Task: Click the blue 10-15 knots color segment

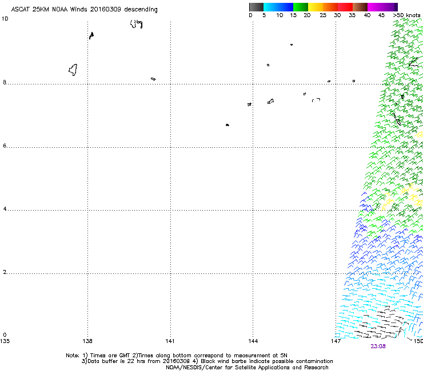Action: click(x=286, y=7)
